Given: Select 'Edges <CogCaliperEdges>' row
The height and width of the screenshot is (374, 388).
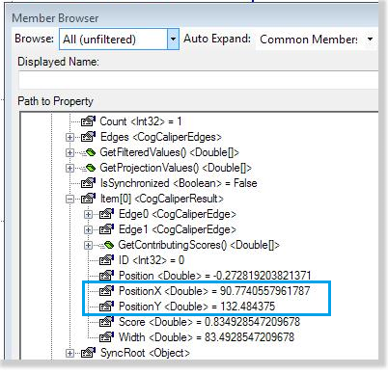Looking at the screenshot, I should (161, 137).
